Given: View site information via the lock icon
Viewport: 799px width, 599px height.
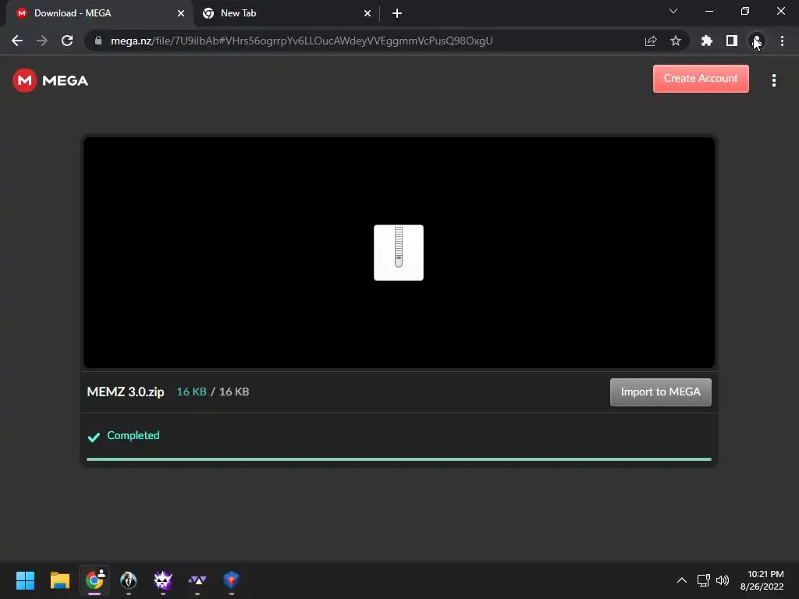Looking at the screenshot, I should point(98,41).
